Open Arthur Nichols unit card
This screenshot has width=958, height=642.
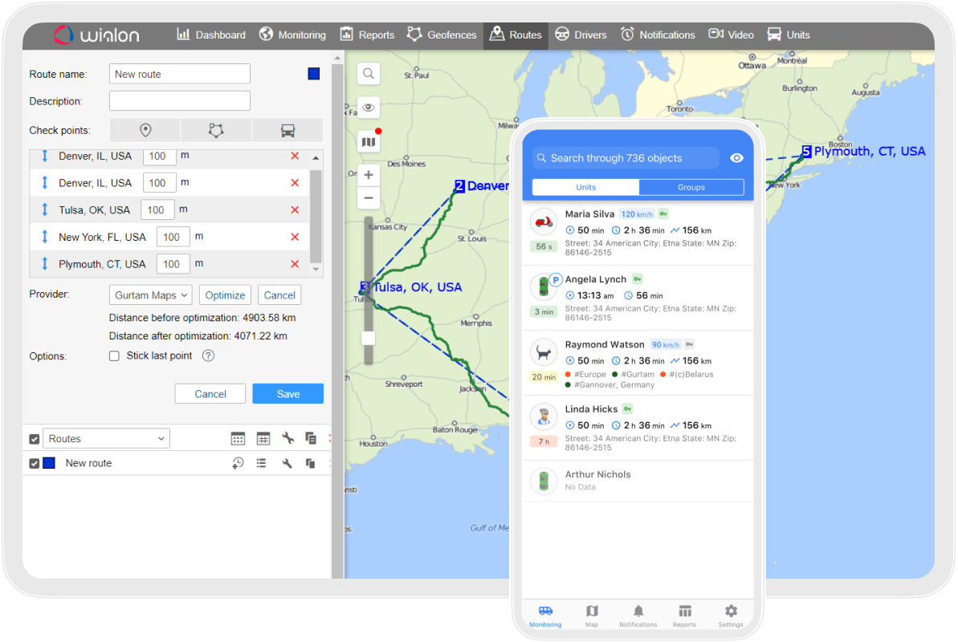(x=638, y=481)
